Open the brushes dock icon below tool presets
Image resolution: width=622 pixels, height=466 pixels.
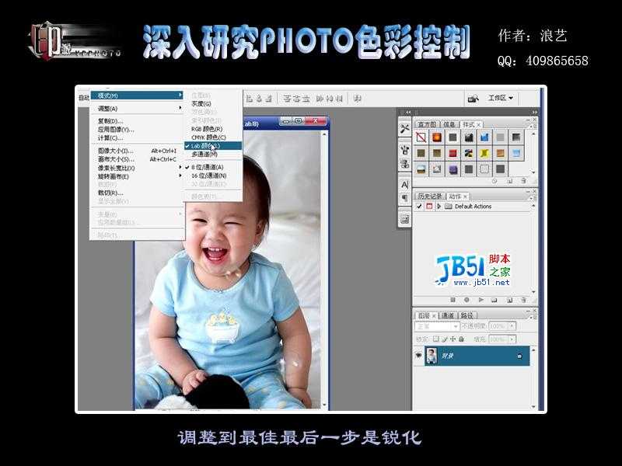(404, 150)
